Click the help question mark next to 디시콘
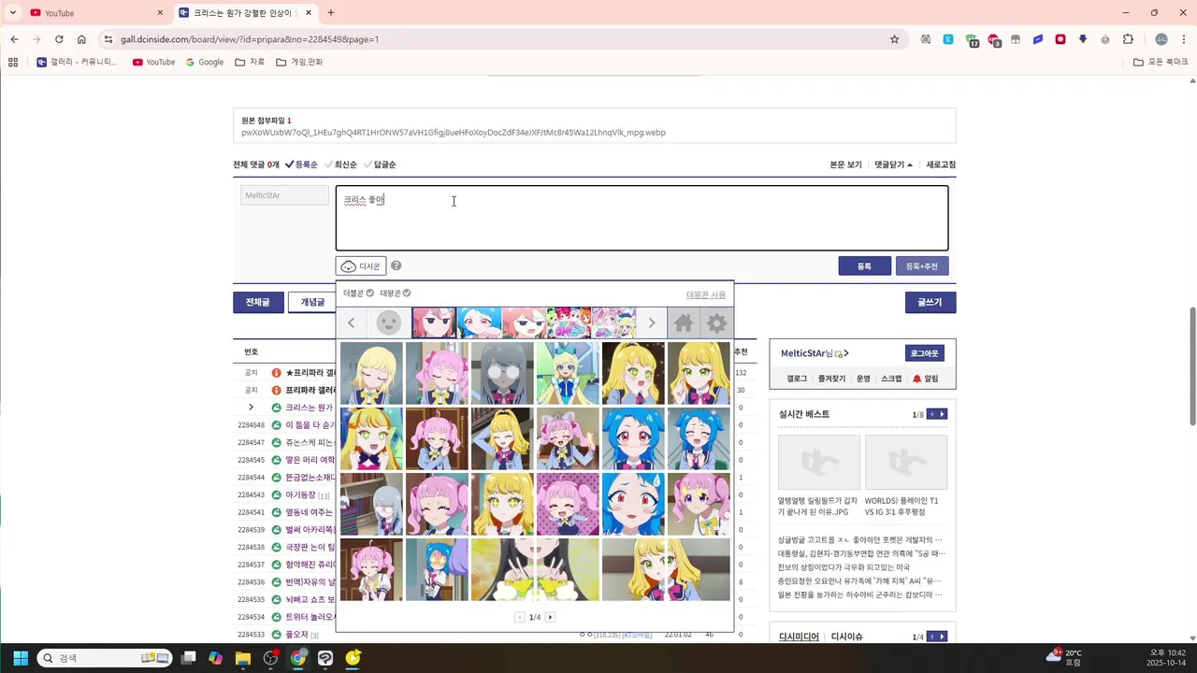1197x673 pixels. click(397, 266)
